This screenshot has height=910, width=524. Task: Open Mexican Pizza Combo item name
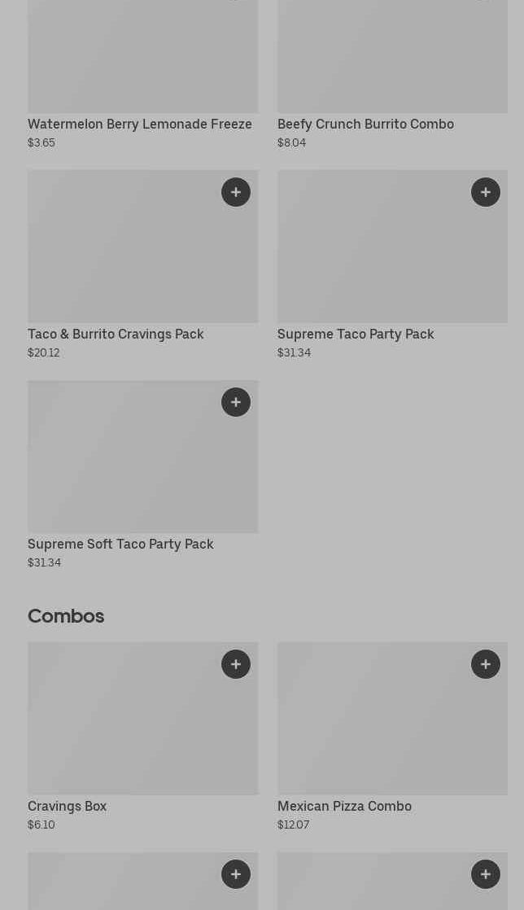point(344,806)
